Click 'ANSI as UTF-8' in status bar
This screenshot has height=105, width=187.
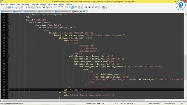click(x=169, y=104)
